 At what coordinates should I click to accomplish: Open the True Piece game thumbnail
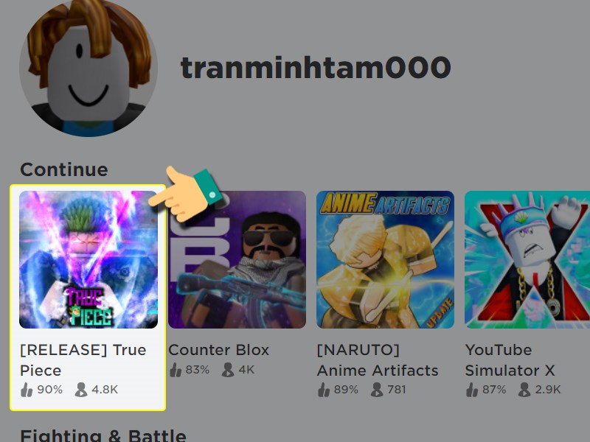[88, 259]
